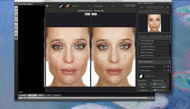Image resolution: width=190 pixels, height=109 pixels.
Task: Click Save Your Sliders button
Action: pos(159,37)
